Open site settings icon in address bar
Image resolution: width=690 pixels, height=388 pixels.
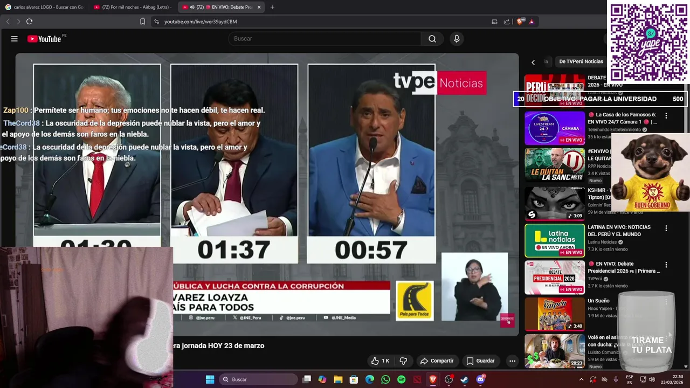click(156, 22)
